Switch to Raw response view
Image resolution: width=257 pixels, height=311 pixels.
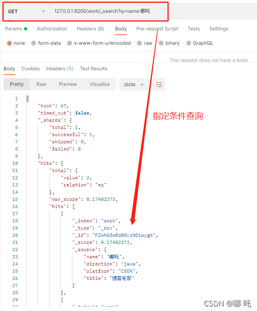pos(41,84)
